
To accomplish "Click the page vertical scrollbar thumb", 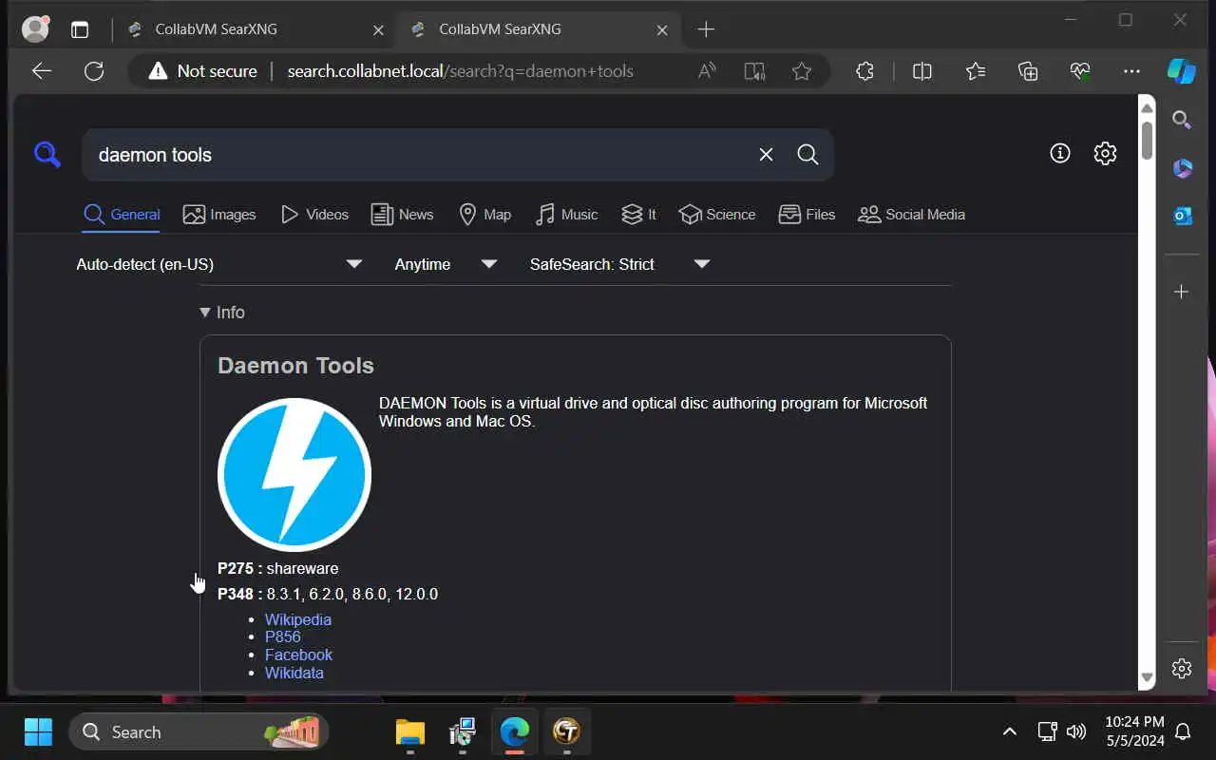I will [x=1147, y=140].
